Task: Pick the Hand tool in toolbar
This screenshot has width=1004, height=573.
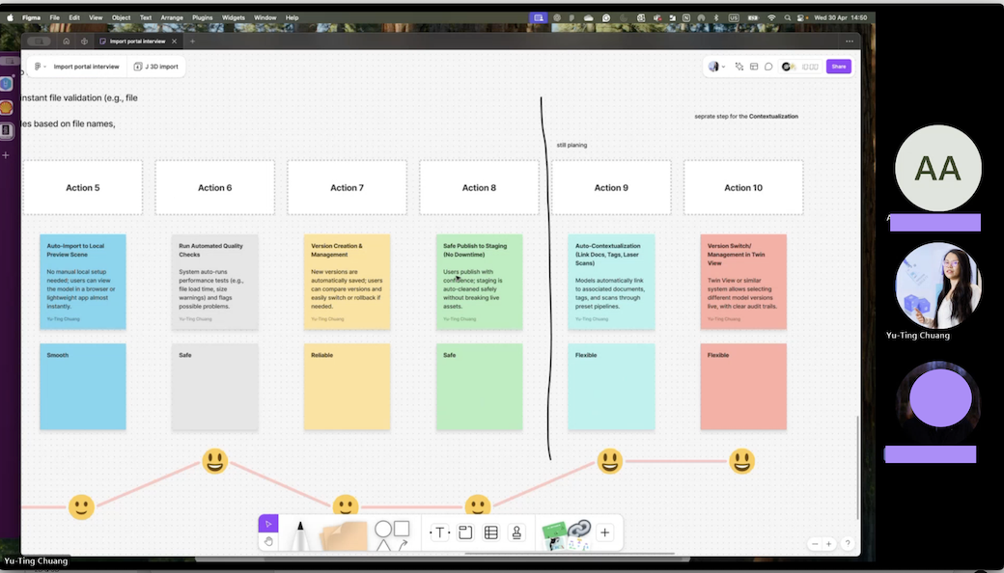Action: point(268,542)
